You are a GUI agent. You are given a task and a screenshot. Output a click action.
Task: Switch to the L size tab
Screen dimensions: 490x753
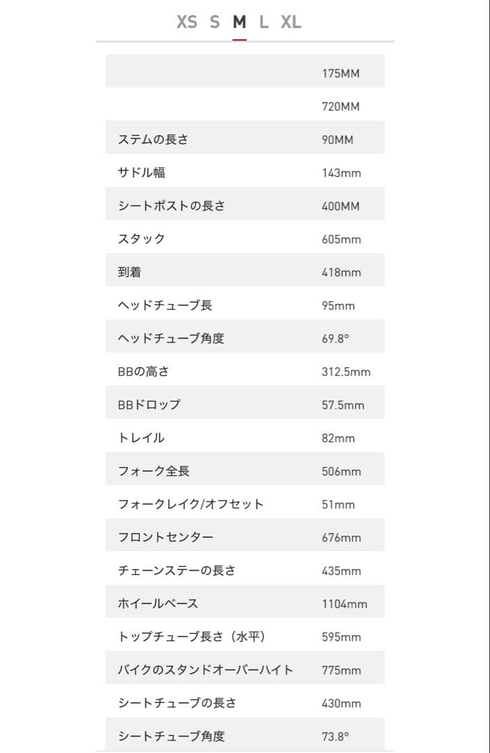point(265,22)
